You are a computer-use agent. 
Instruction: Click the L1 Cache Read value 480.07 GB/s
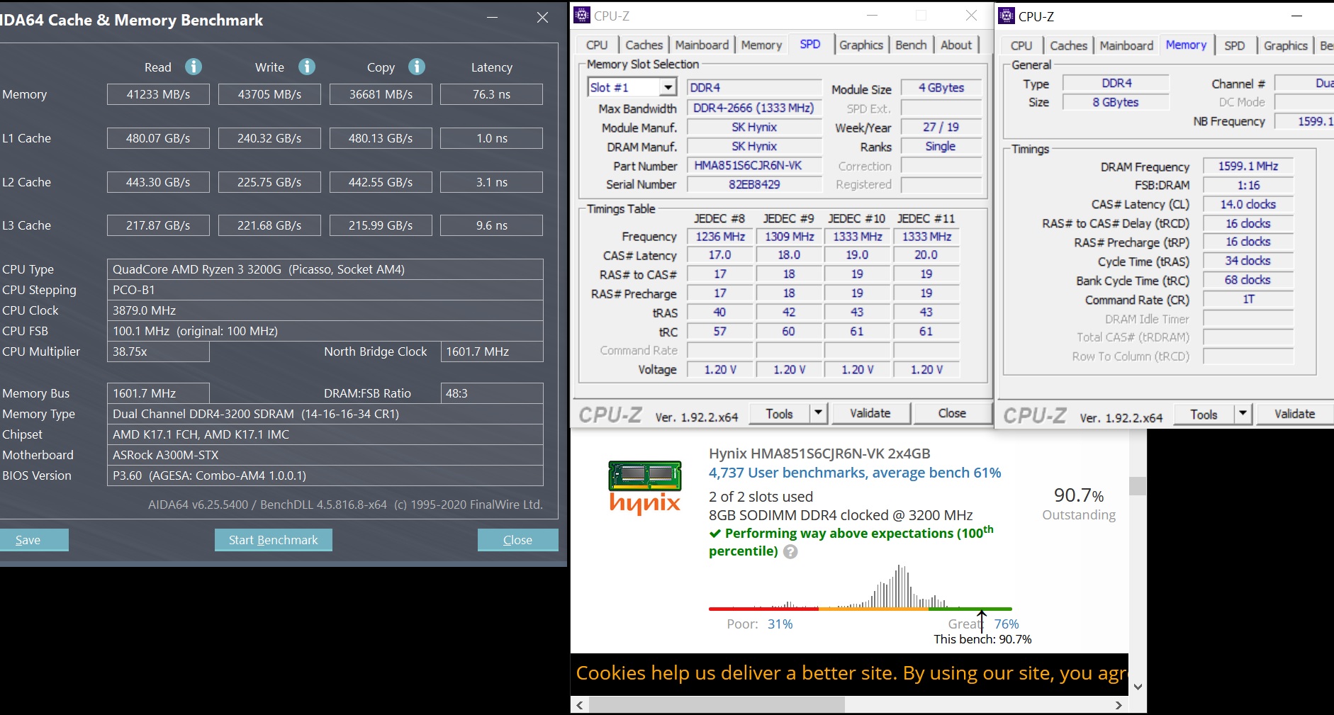tap(158, 138)
